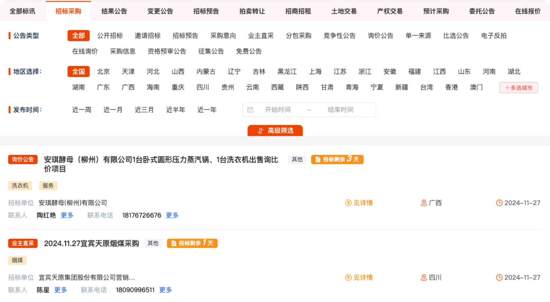Image resolution: width=550 pixels, height=302 pixels.
Task: Click the coin icon on 宜宾天原 row
Action: (348, 278)
